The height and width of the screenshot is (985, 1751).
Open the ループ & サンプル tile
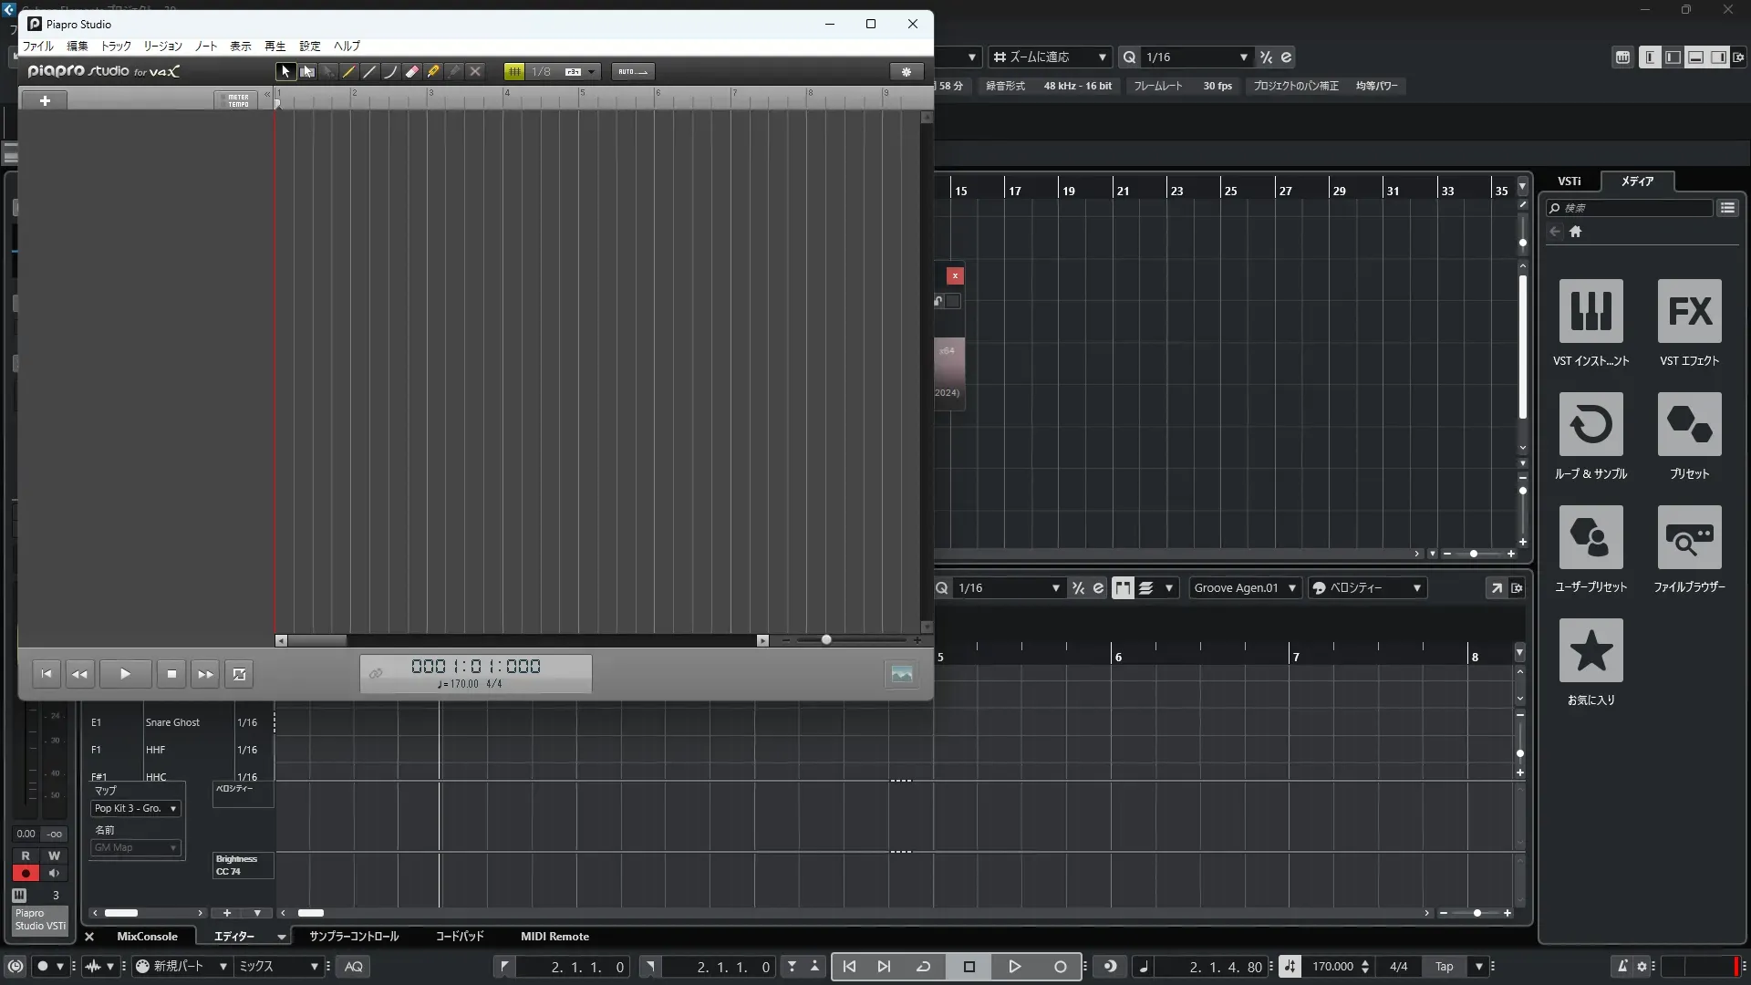1590,424
